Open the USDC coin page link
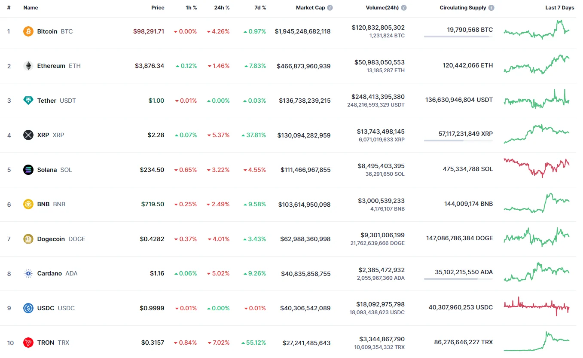 46,308
